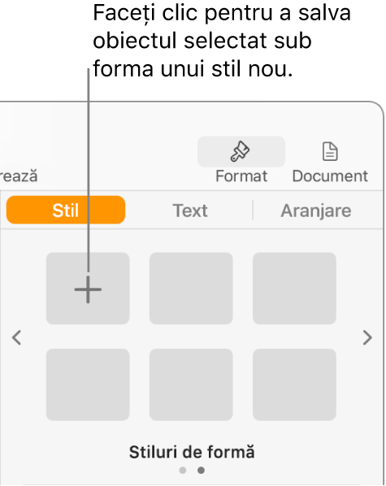386x486 pixels.
Task: Click the Format label
Action: click(241, 176)
